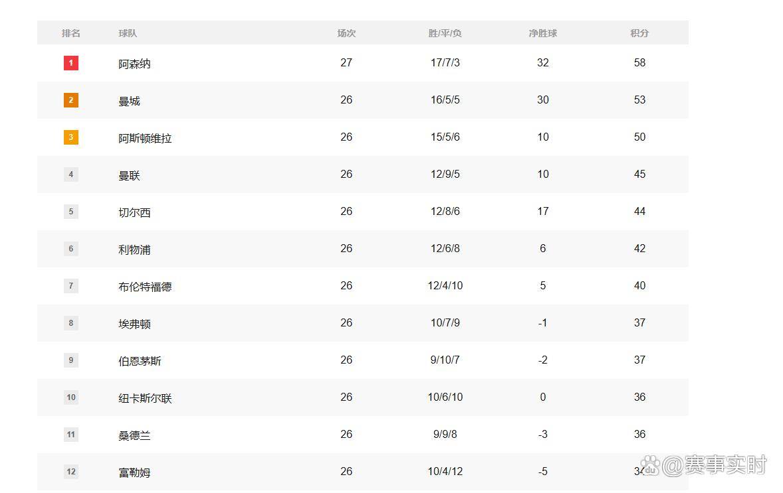Image resolution: width=783 pixels, height=493 pixels.
Task: Select the 利物浦 team name
Action: click(x=134, y=249)
